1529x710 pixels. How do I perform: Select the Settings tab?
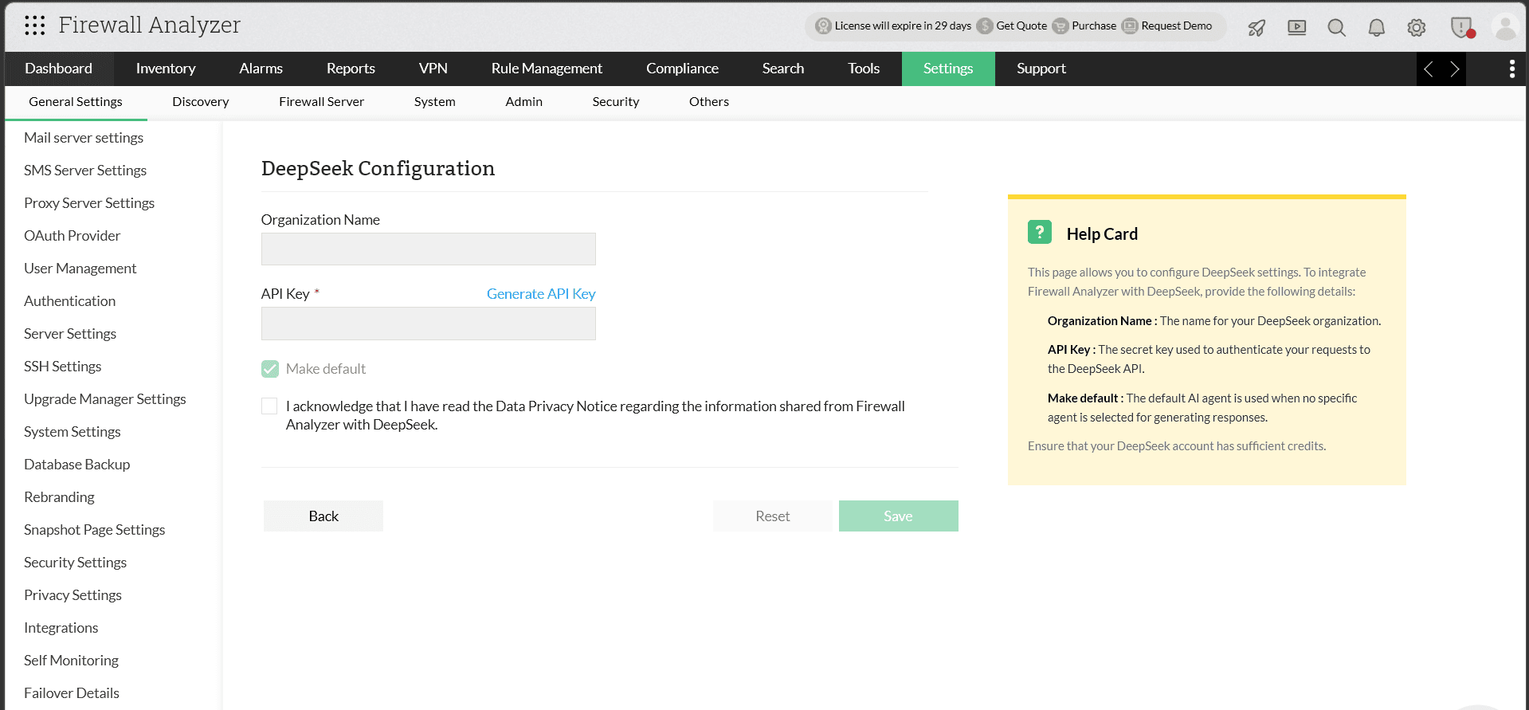pyautogui.click(x=948, y=69)
